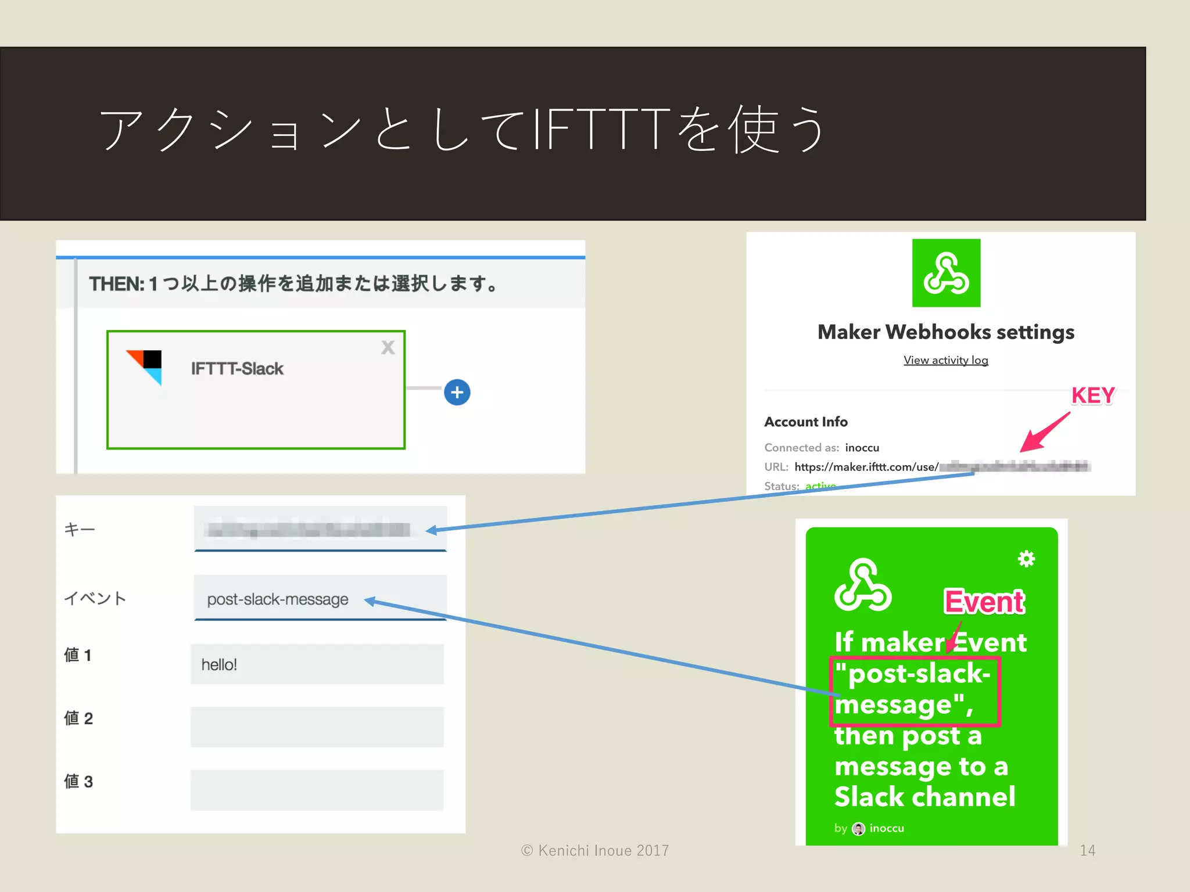1190x892 pixels.
Task: Click the © Kenichi Inoue 2017 footer
Action: (595, 850)
